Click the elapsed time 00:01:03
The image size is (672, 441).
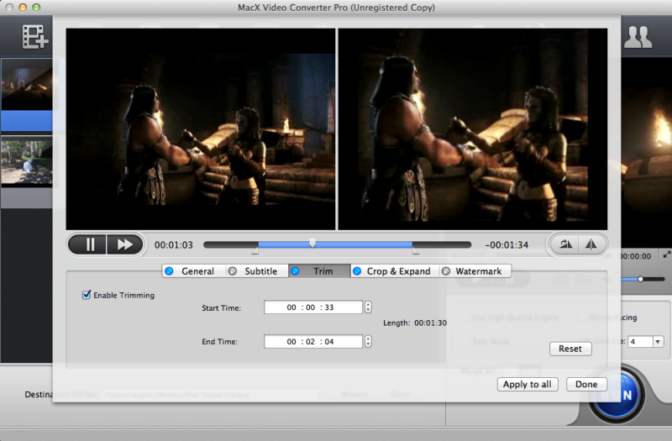tap(174, 244)
